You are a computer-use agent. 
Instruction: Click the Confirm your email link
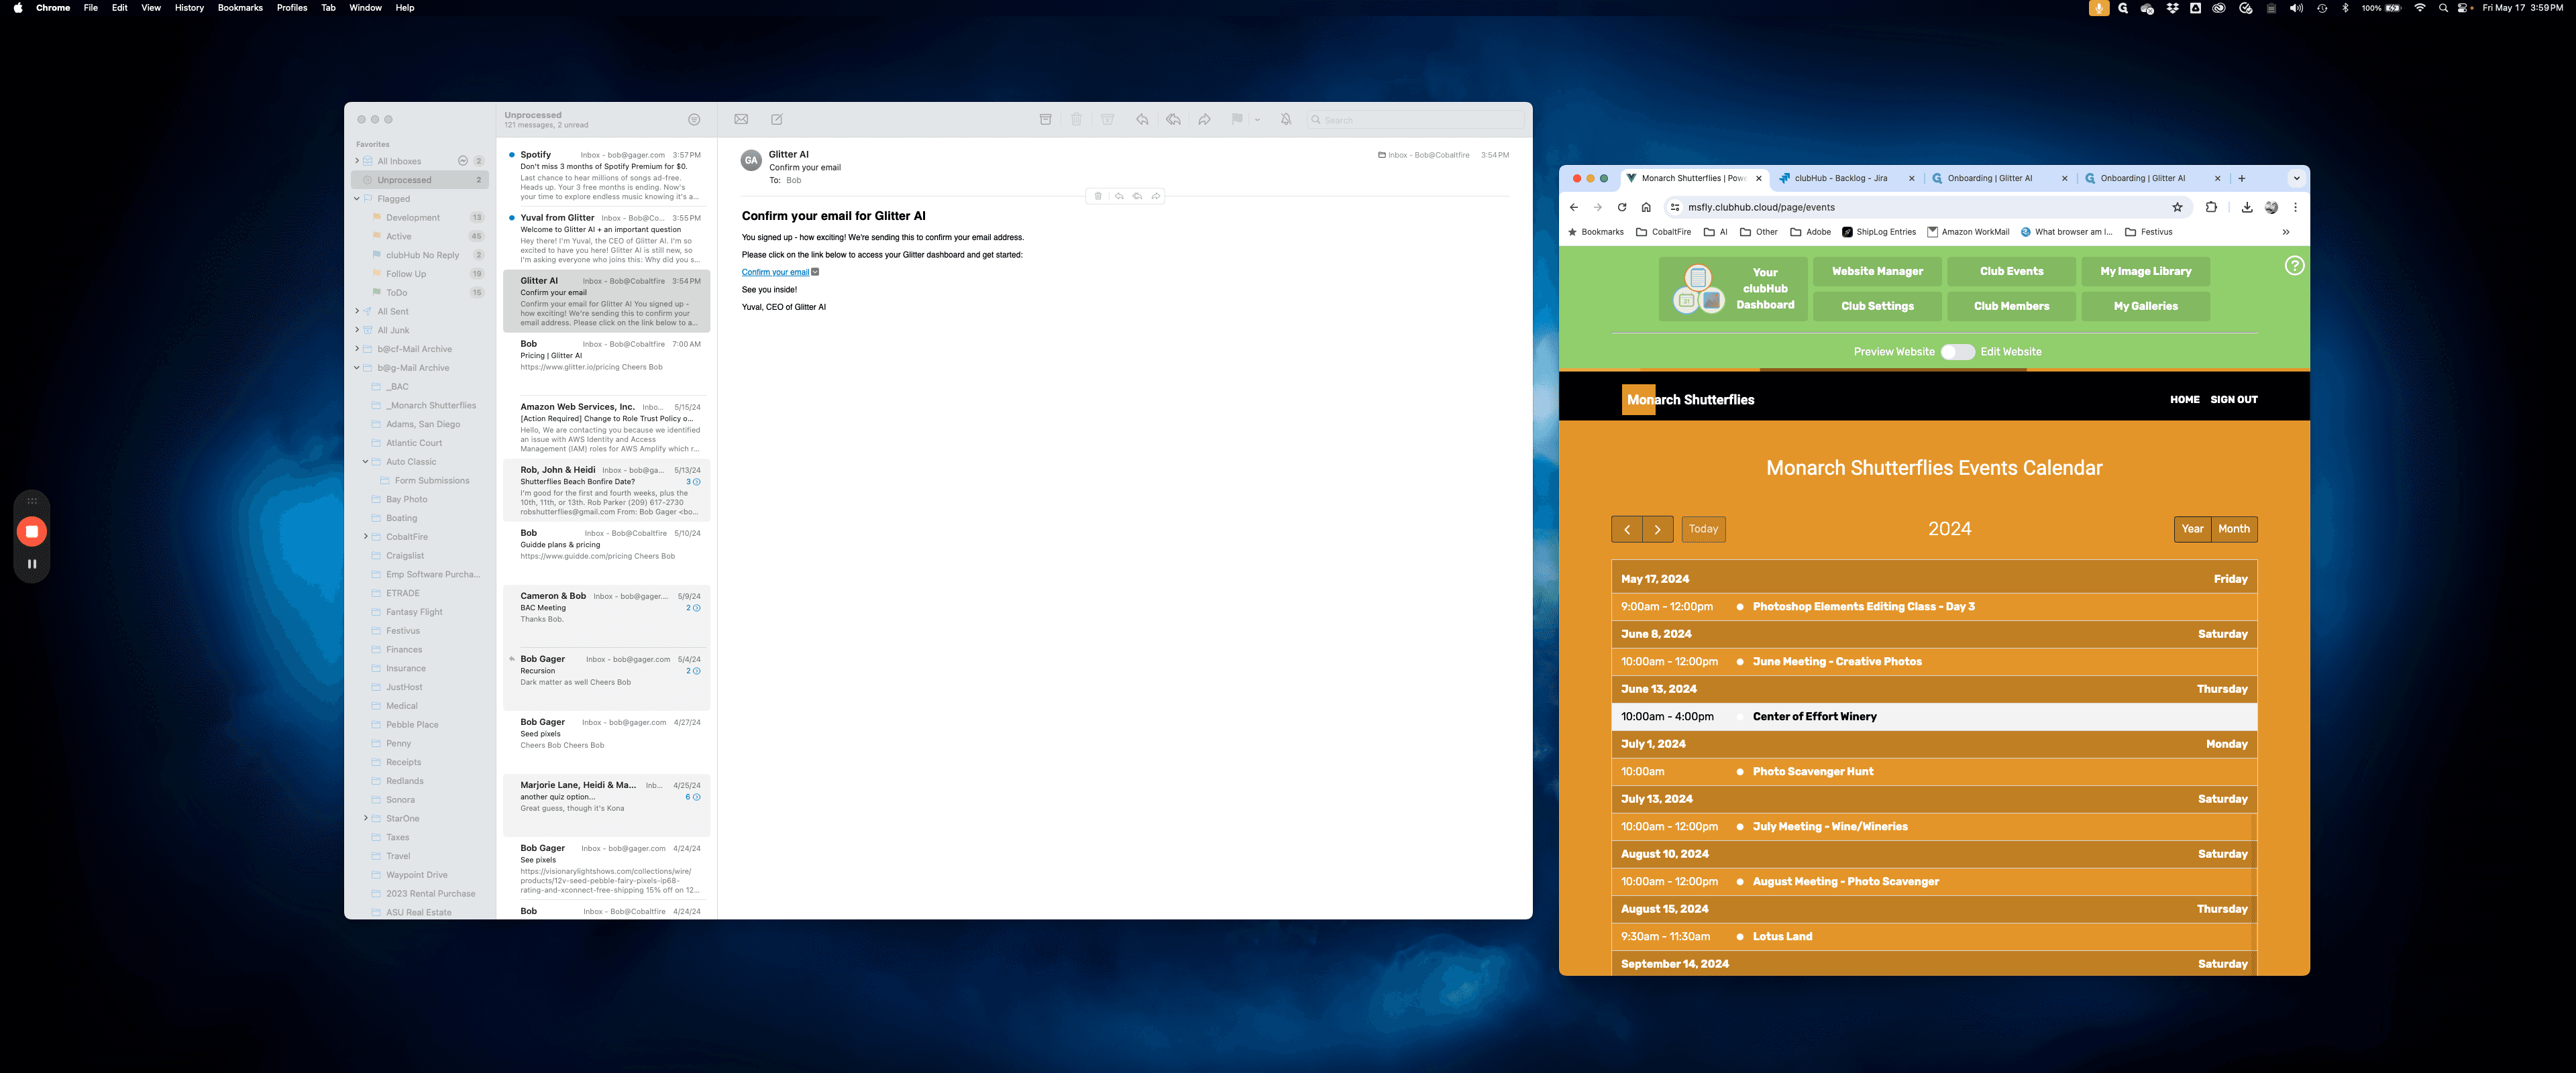(775, 272)
